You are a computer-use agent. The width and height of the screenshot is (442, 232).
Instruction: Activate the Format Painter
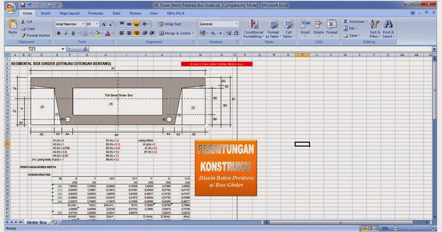tap(35, 36)
